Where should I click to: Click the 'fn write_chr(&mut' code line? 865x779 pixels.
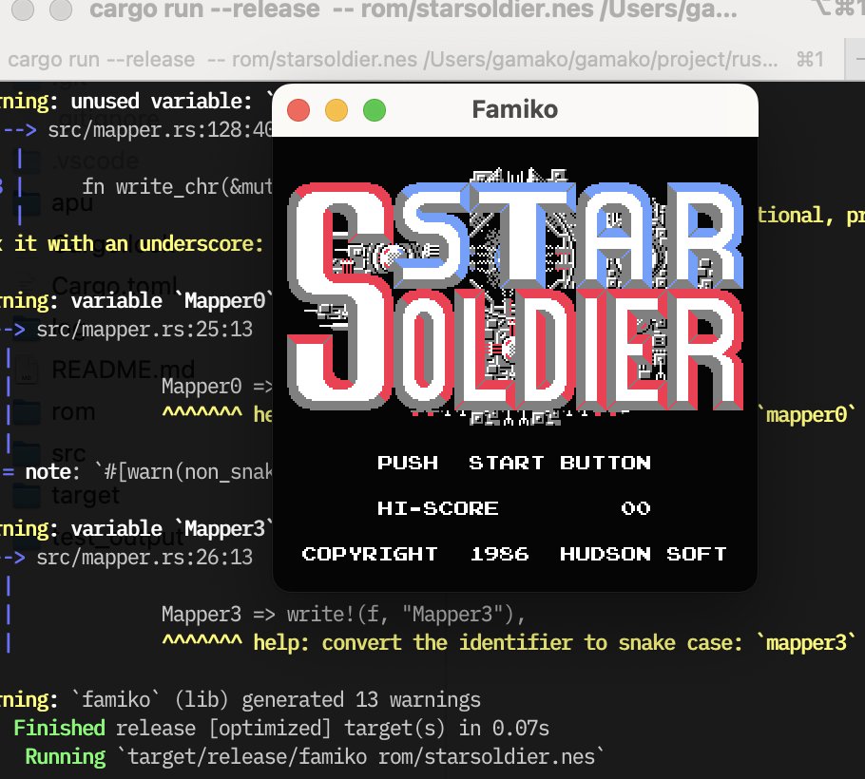coord(177,187)
